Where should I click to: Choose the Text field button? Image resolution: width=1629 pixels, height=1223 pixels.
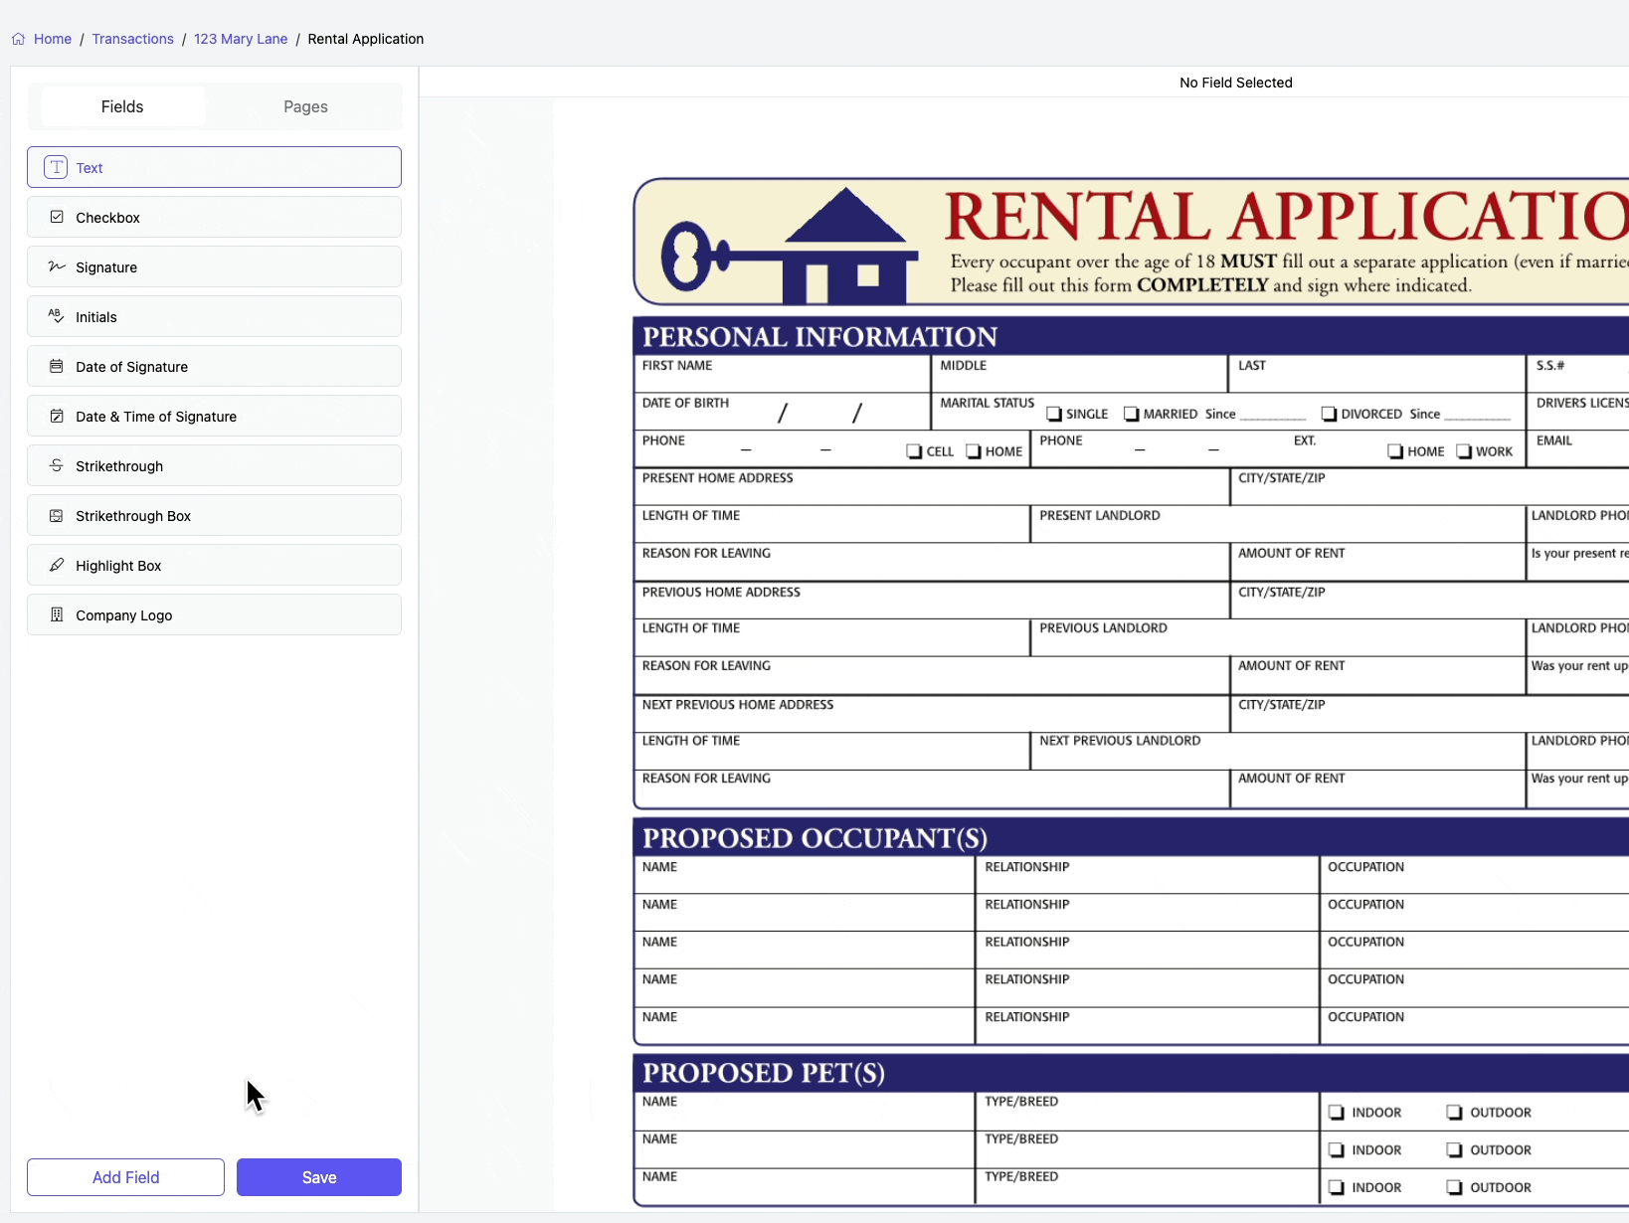[214, 167]
